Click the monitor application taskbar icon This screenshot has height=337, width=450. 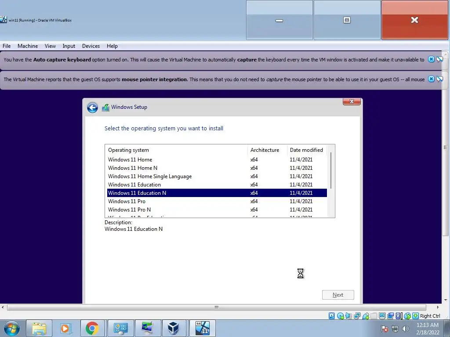(148, 328)
